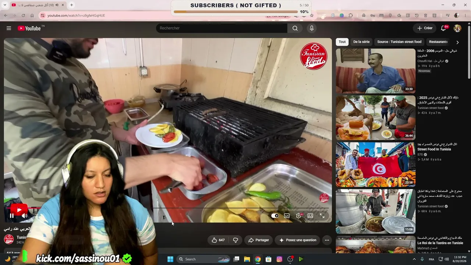Open the tab search dropdown arrow
Viewport: 471px width, 265px height.
(5, 5)
